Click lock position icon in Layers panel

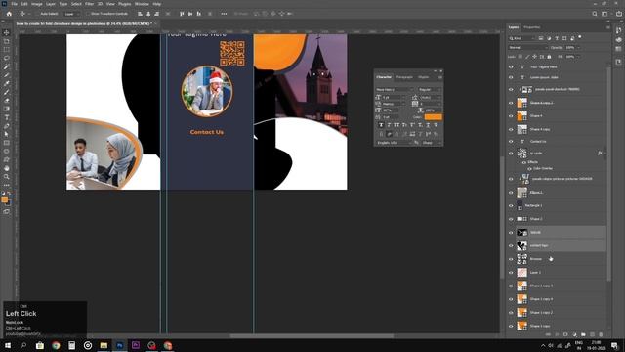click(534, 57)
